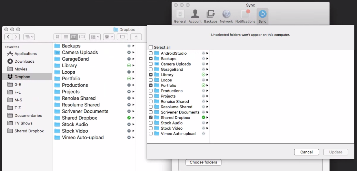Expand AndroidStudio folder arrow in sync list
357x171 pixels.
(x=207, y=53)
